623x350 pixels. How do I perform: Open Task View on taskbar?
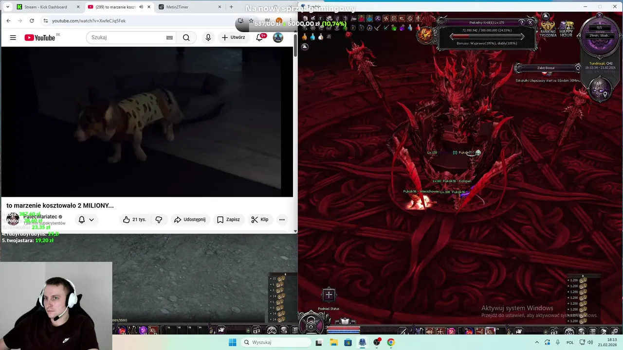319,342
